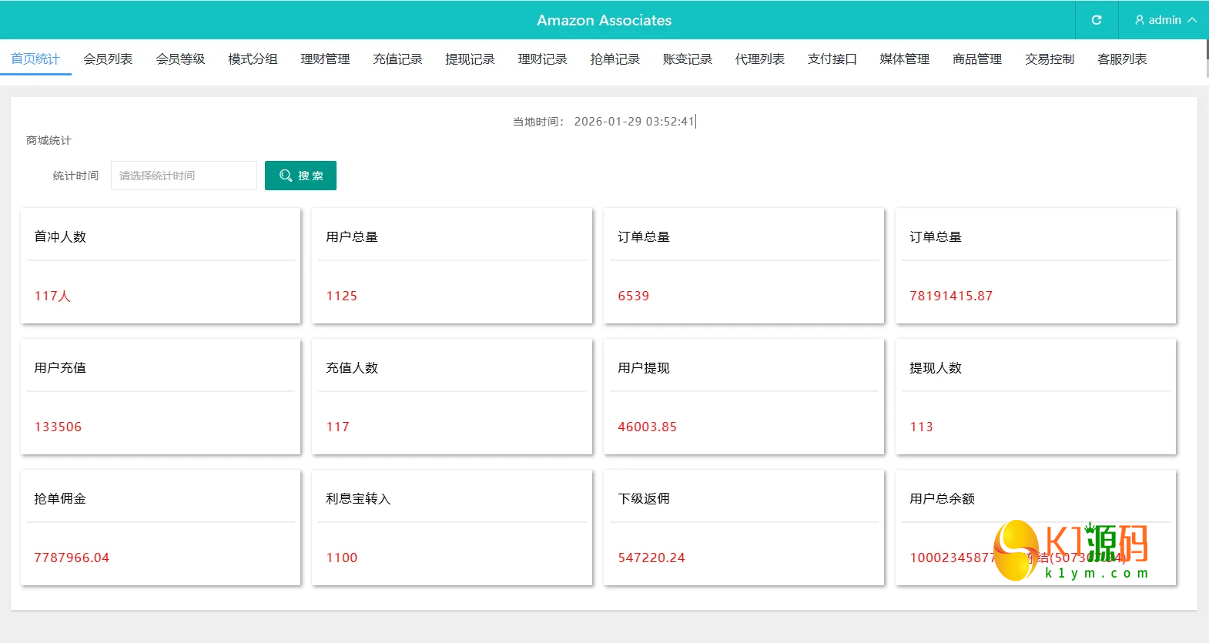Click the magnifier icon in the search button
Screen dimensions: 1209x643
[x=286, y=176]
